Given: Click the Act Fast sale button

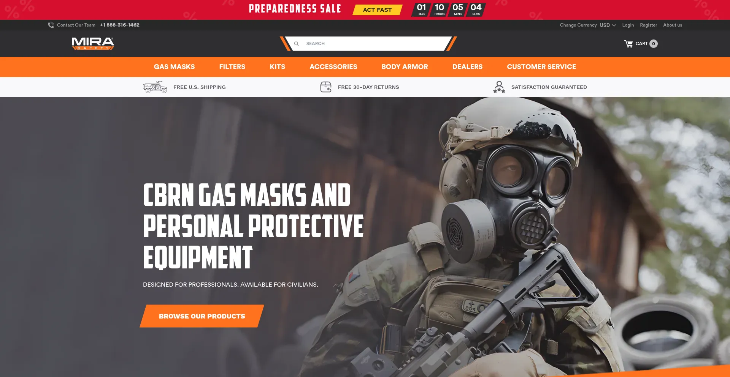Looking at the screenshot, I should [x=377, y=10].
